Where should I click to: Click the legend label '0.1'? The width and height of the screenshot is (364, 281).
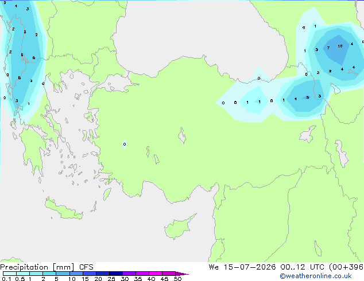point(6,279)
